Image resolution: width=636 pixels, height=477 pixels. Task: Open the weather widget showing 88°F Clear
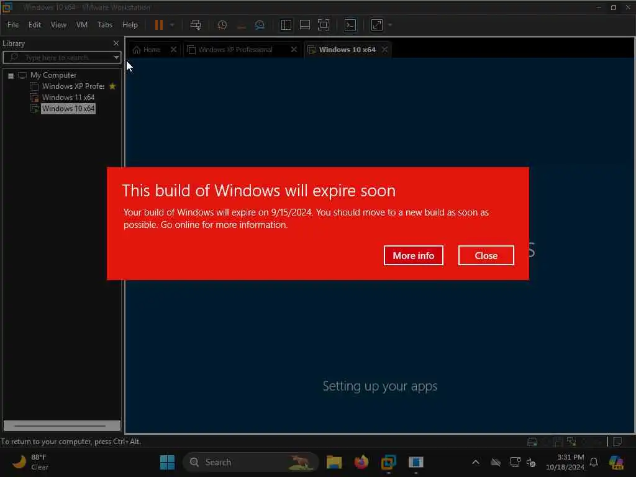(30, 462)
